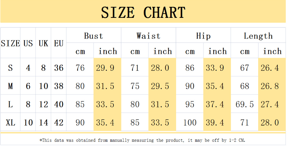Screen dimensions: 288x146
Task: Click the manual measuring disclaimer note
Action: tap(142, 140)
